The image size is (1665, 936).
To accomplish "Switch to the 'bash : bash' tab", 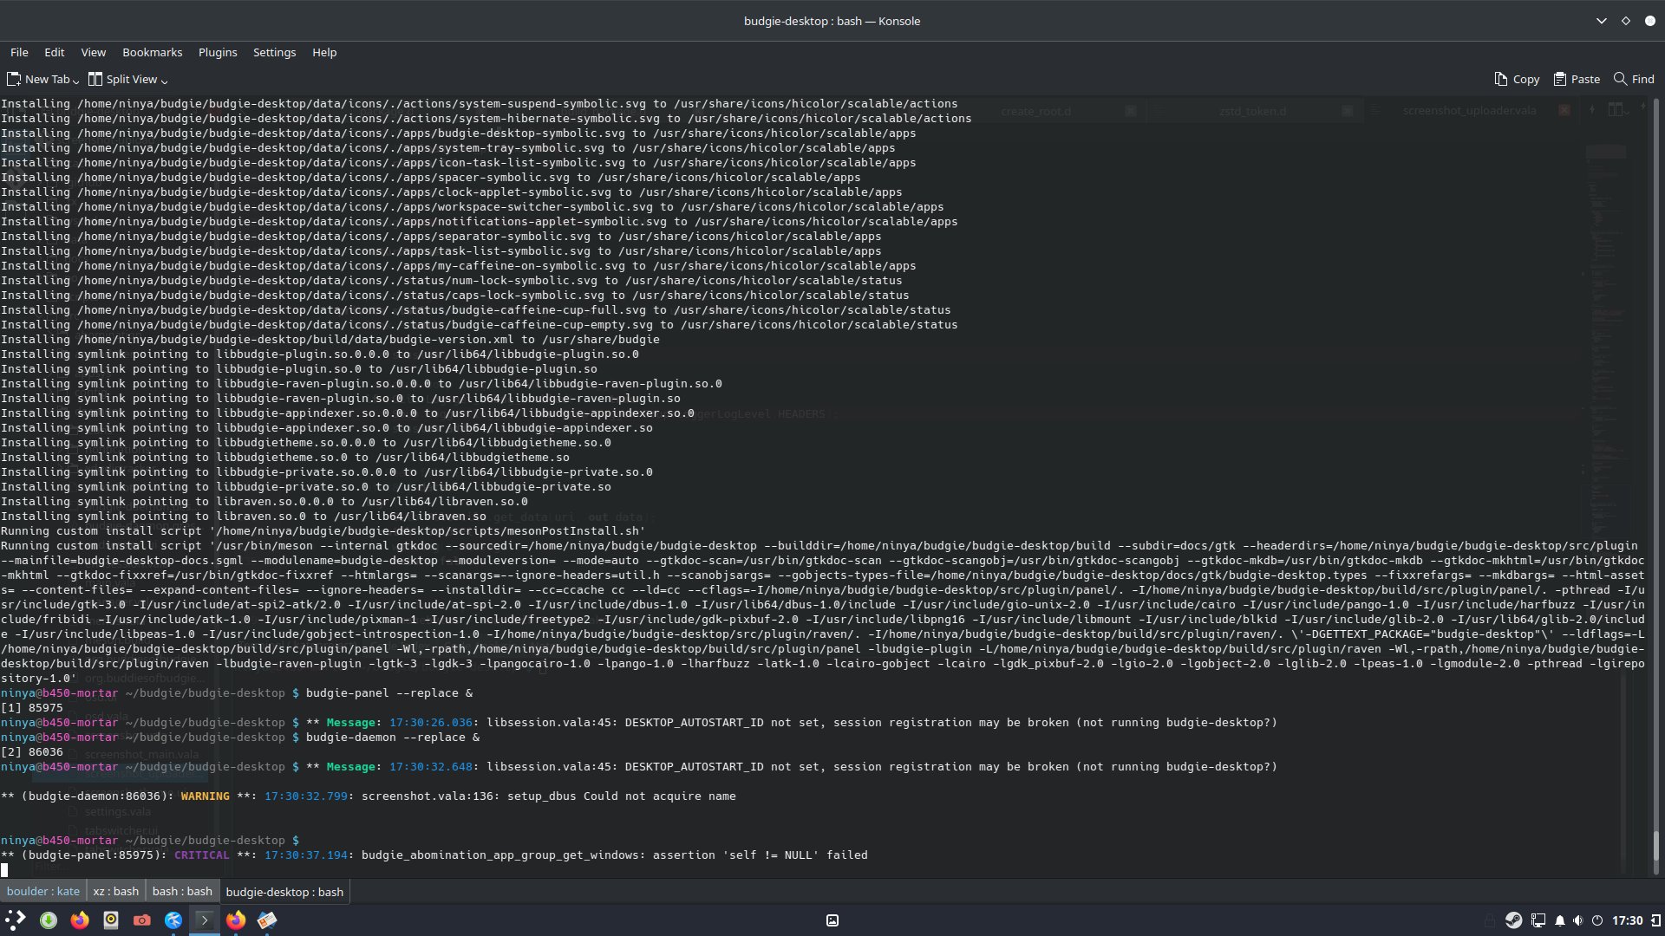I will click(x=182, y=891).
